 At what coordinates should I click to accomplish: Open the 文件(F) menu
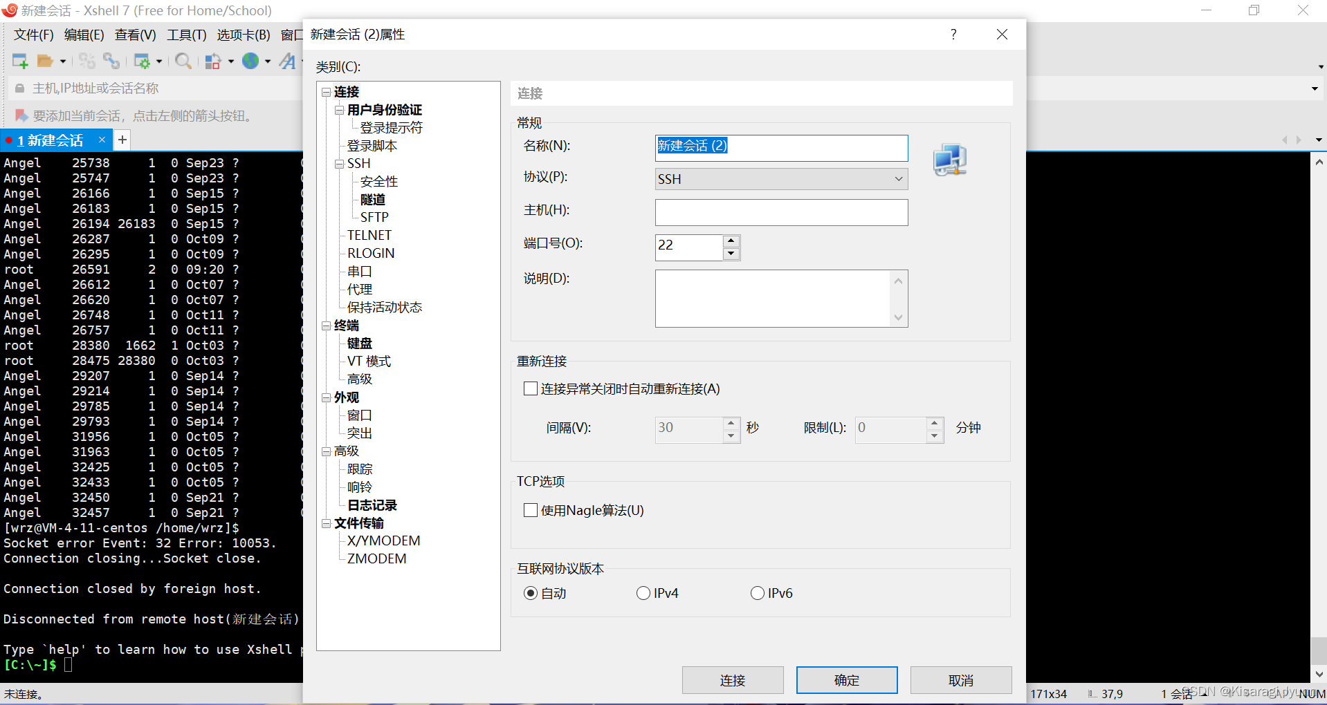(x=34, y=35)
